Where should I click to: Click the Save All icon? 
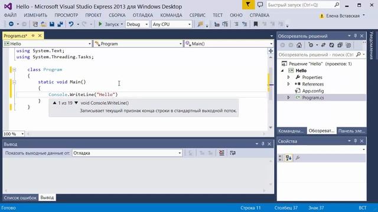pyautogui.click(x=60, y=24)
